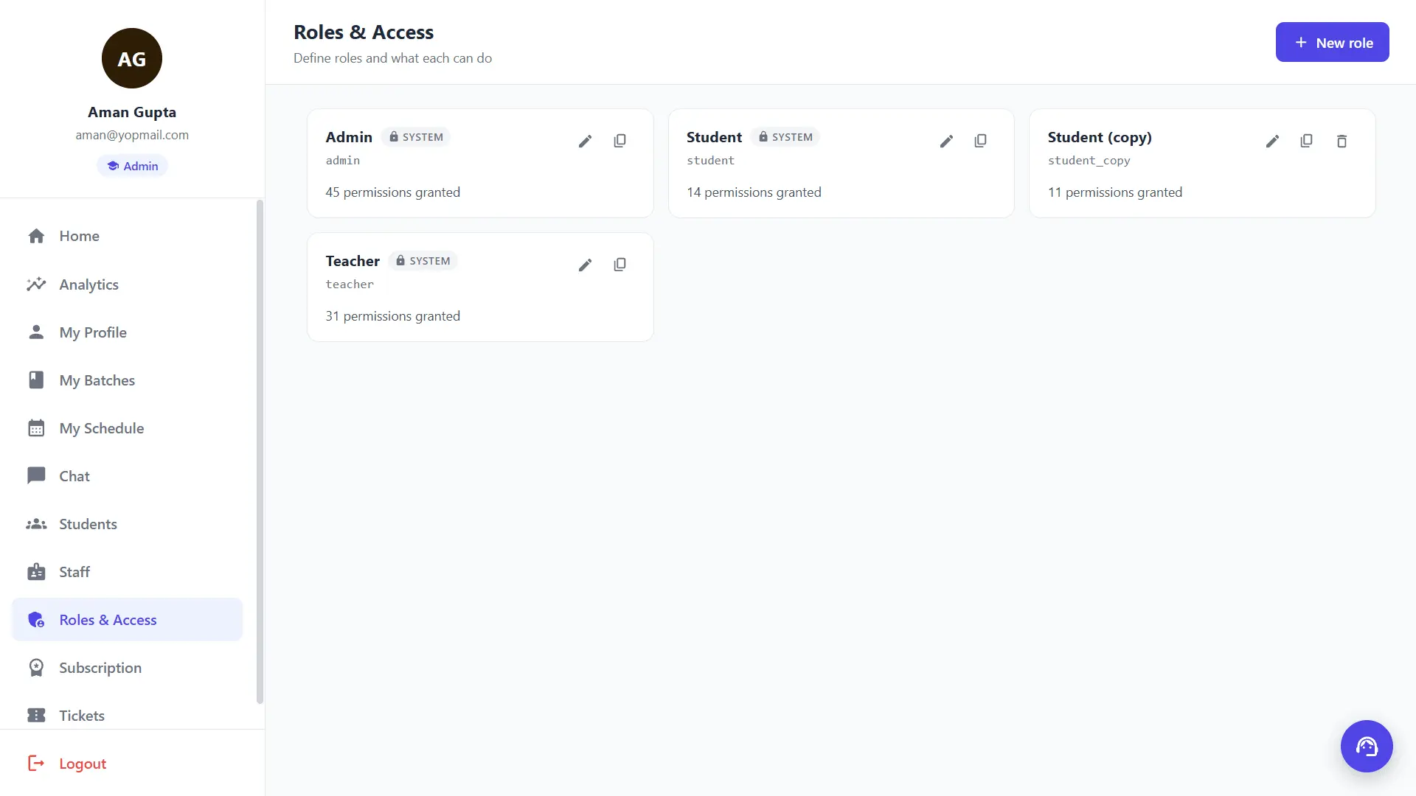Click the Teacher card SYSTEM badge
The image size is (1416, 796).
[x=423, y=261]
